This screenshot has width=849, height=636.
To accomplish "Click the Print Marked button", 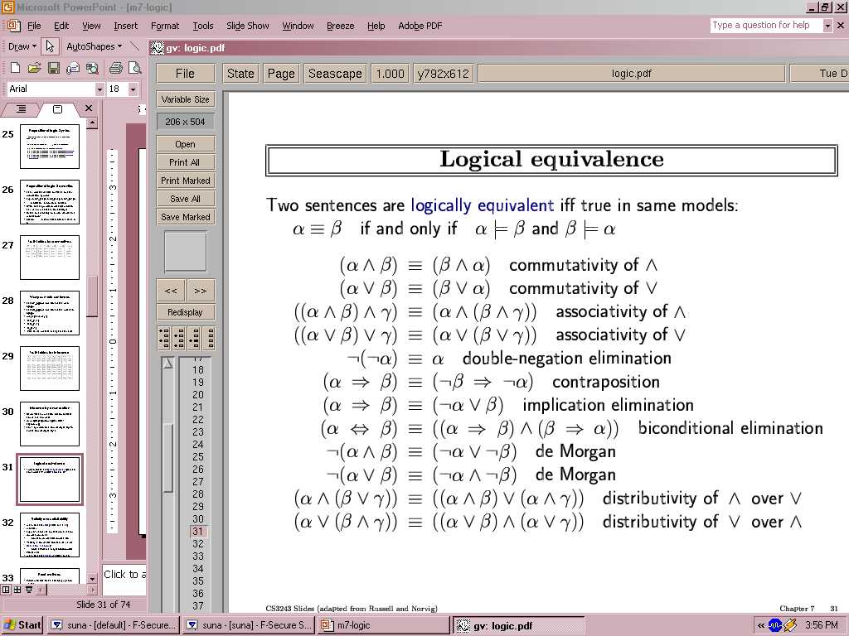I will click(186, 181).
